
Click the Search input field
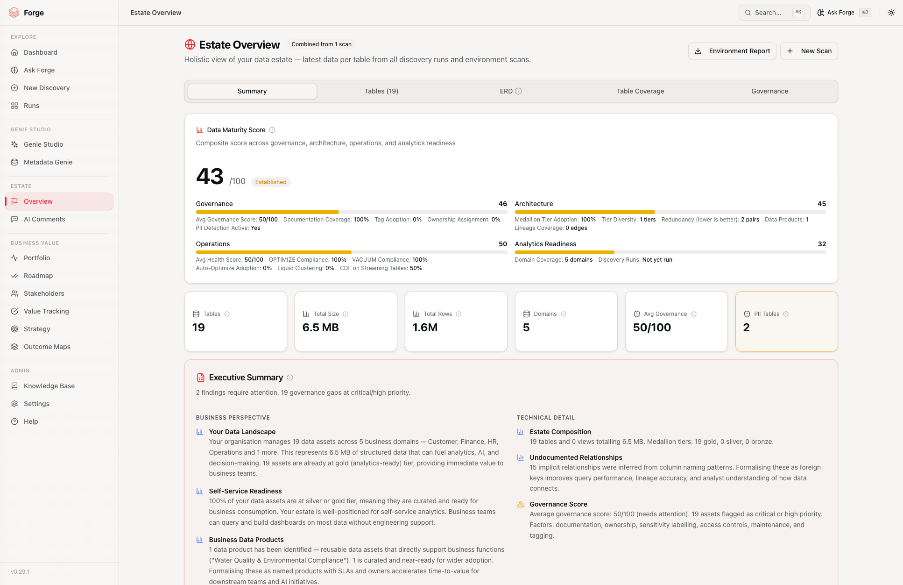[x=774, y=13]
